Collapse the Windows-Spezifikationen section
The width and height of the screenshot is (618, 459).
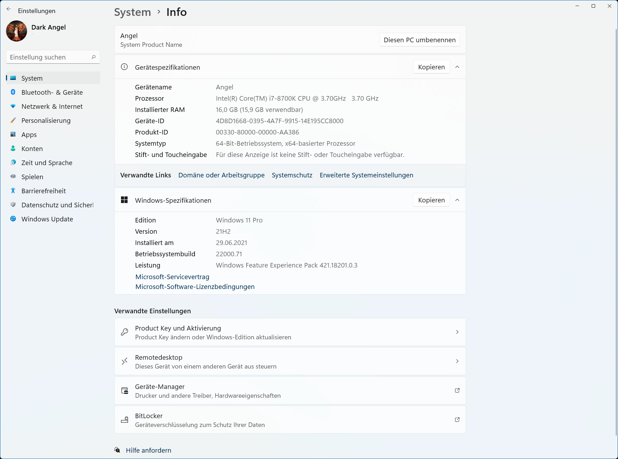457,200
